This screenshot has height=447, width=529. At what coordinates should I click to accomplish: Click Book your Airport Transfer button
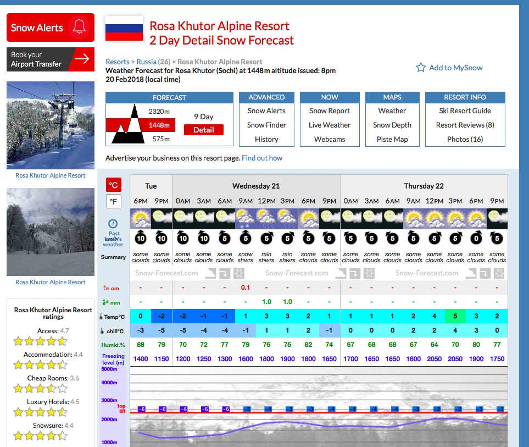[51, 59]
